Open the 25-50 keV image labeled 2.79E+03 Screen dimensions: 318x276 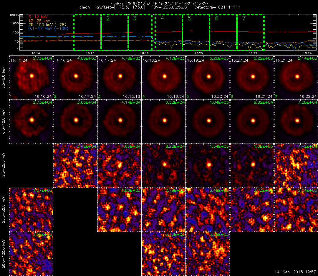point(163,210)
